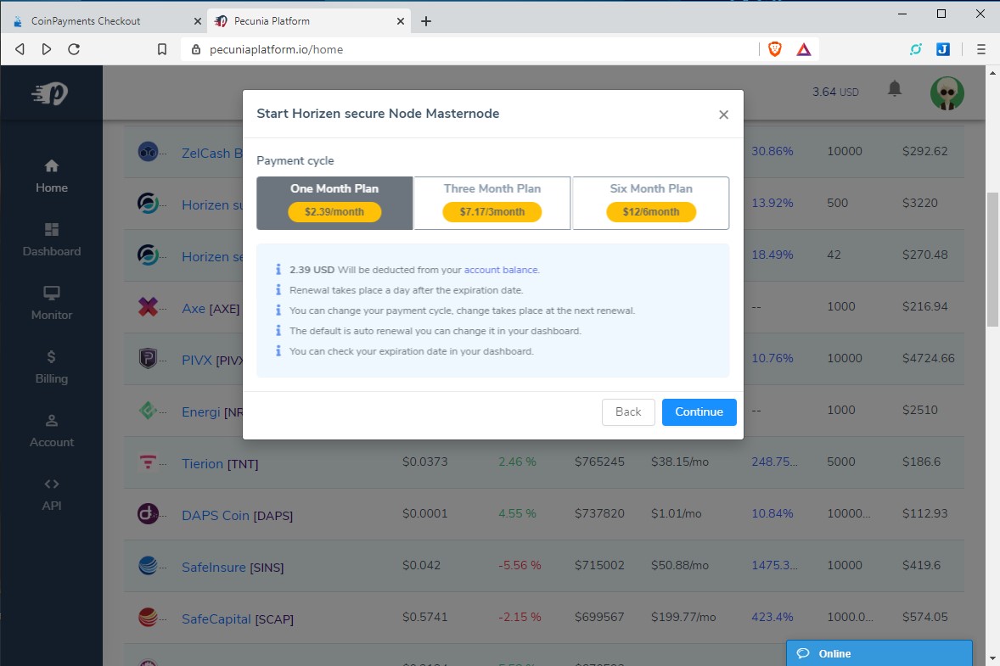Screen dimensions: 1000x666
Task: Select the One Month Plan option
Action: [x=334, y=204]
